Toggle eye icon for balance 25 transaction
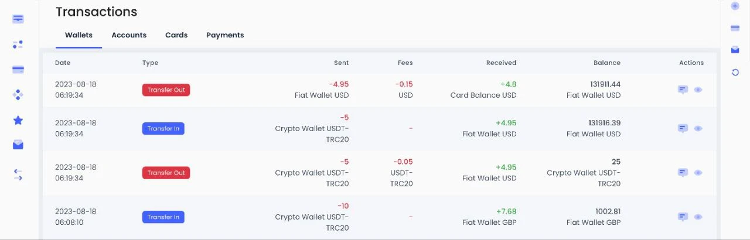750x240 pixels. 698,173
